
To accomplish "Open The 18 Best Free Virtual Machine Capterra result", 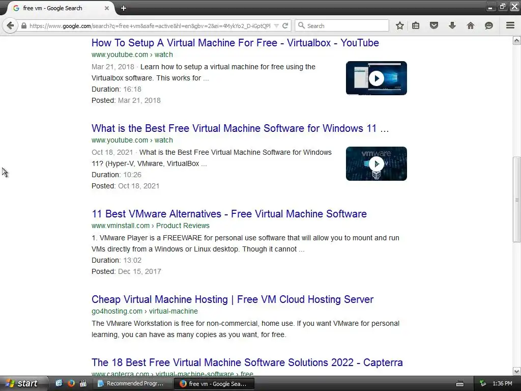I will pyautogui.click(x=247, y=362).
